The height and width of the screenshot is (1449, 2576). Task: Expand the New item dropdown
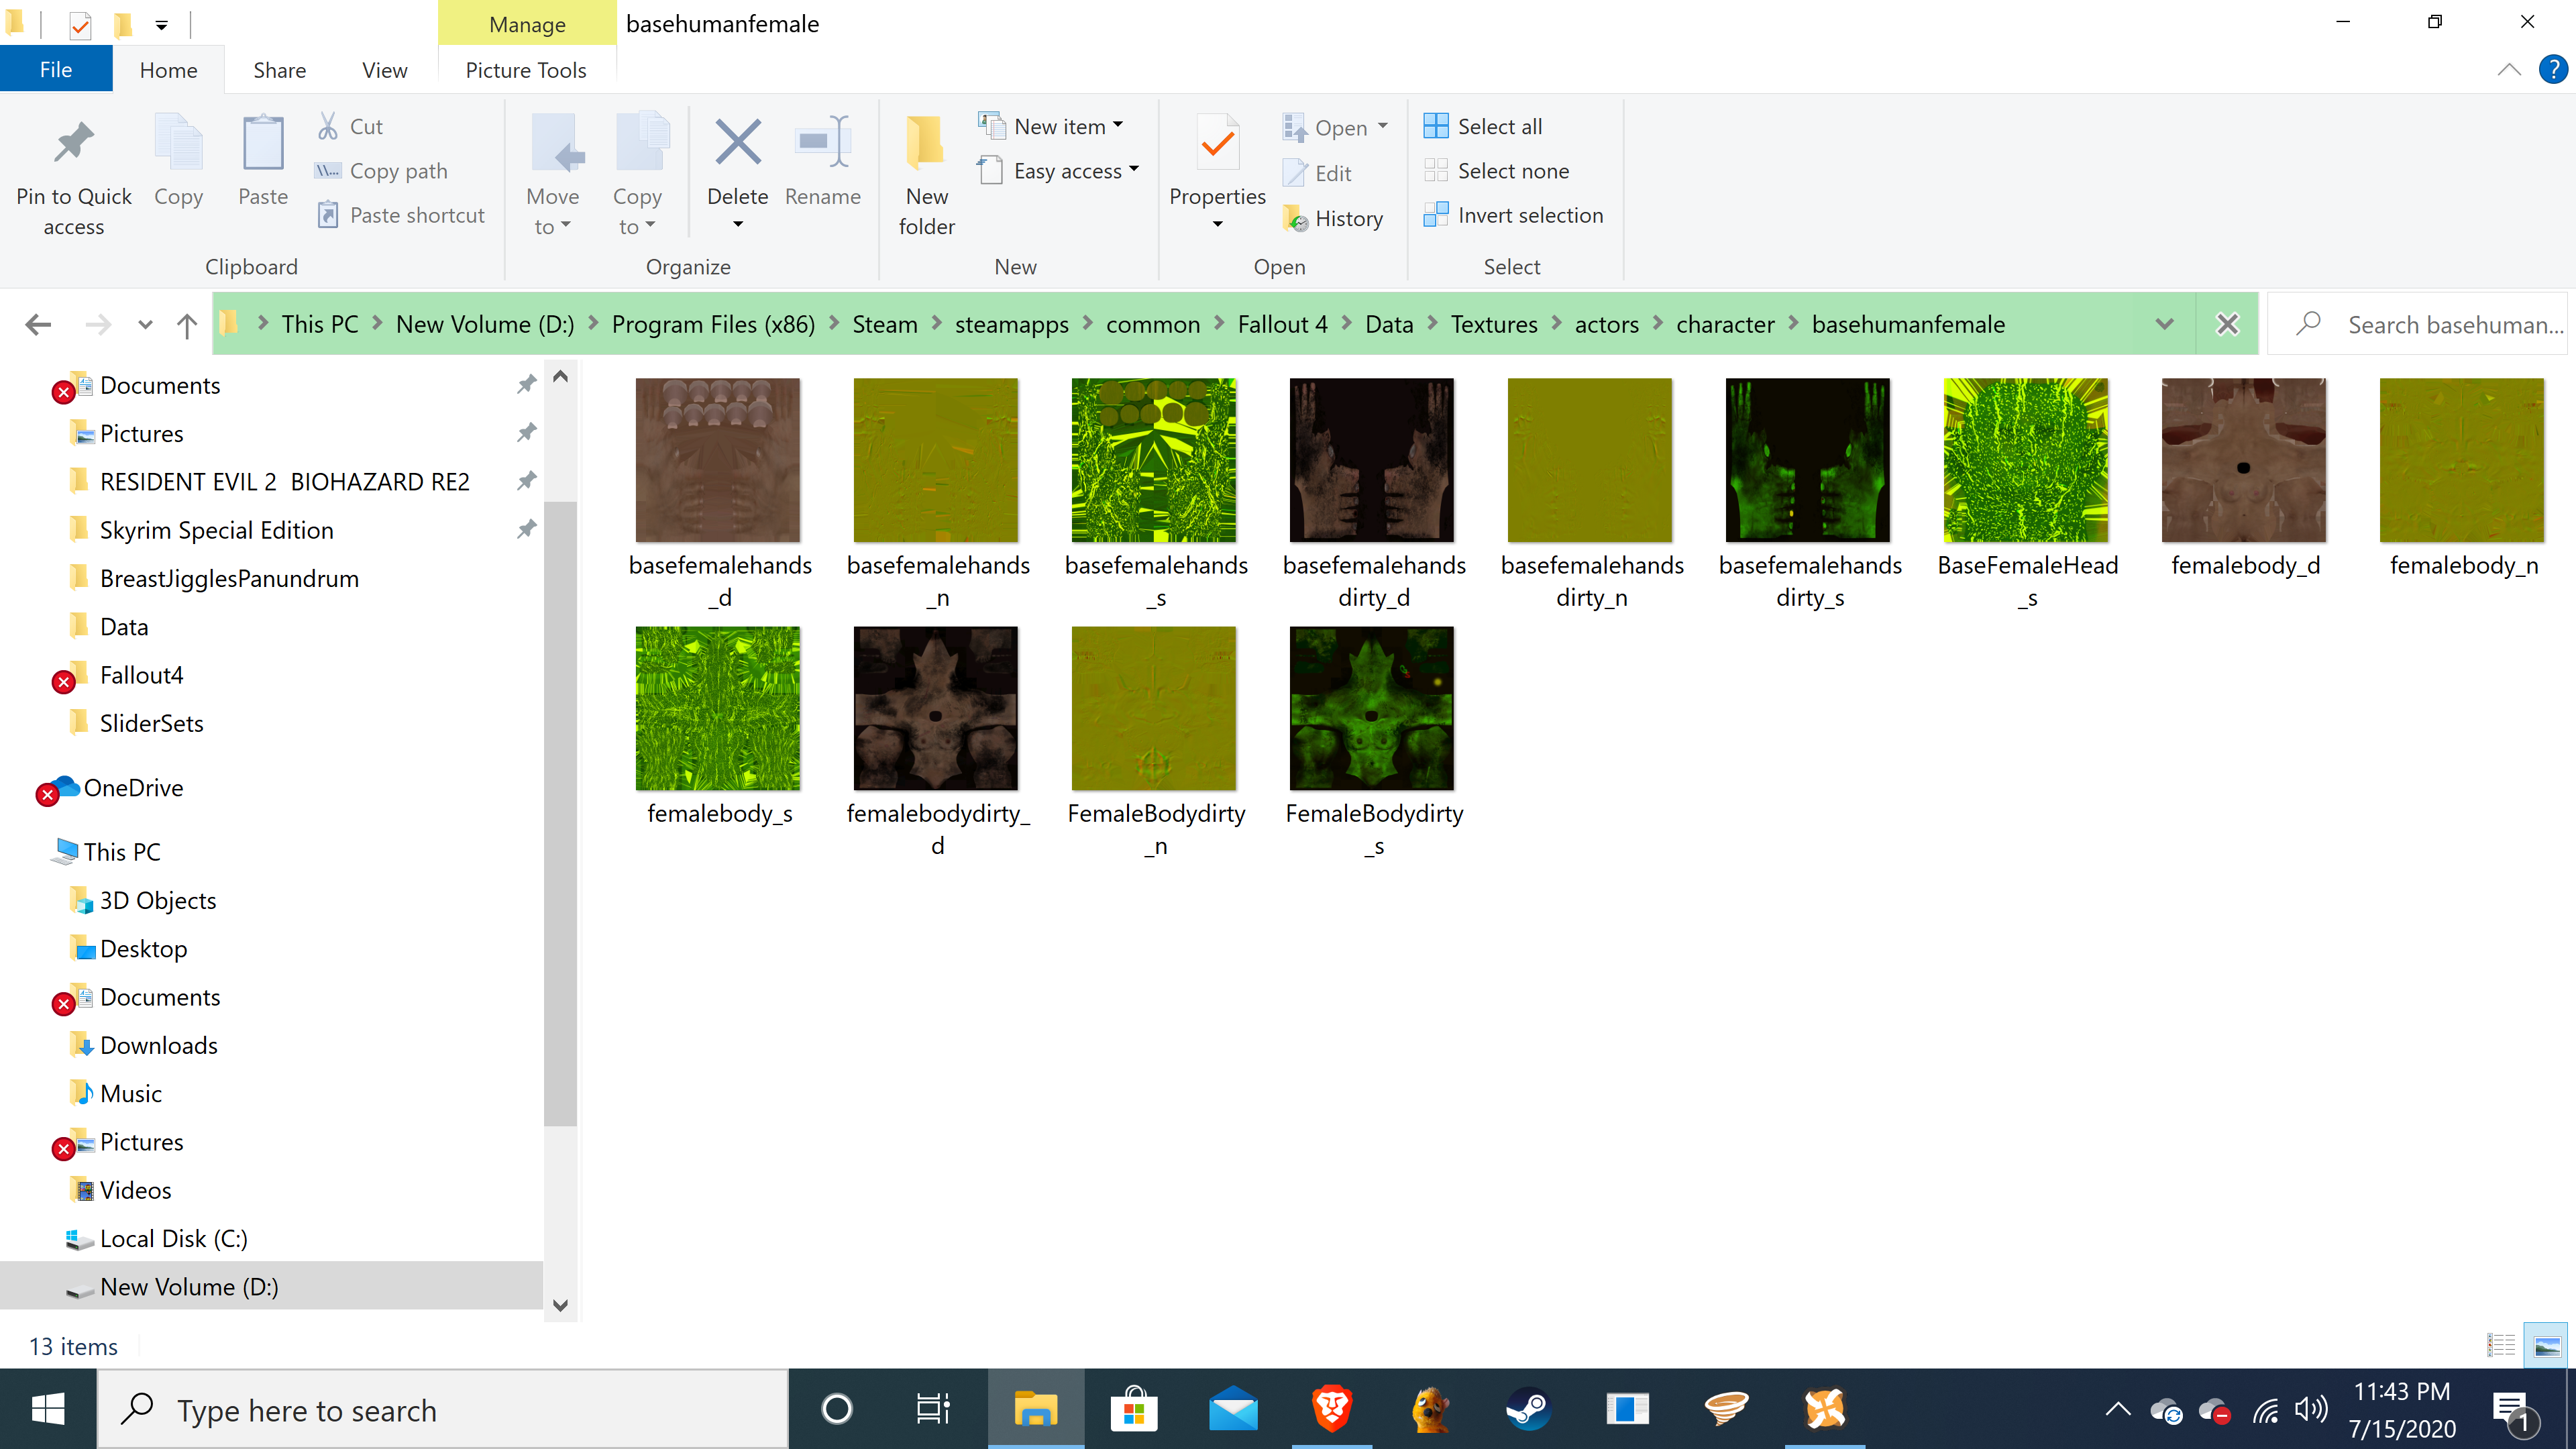(1062, 126)
